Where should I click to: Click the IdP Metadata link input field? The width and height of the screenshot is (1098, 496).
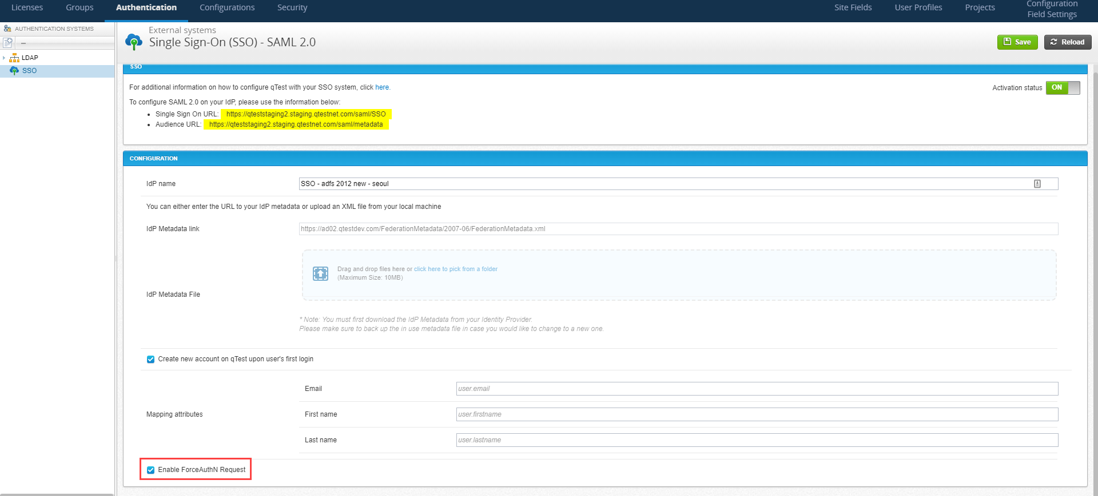[x=678, y=229]
